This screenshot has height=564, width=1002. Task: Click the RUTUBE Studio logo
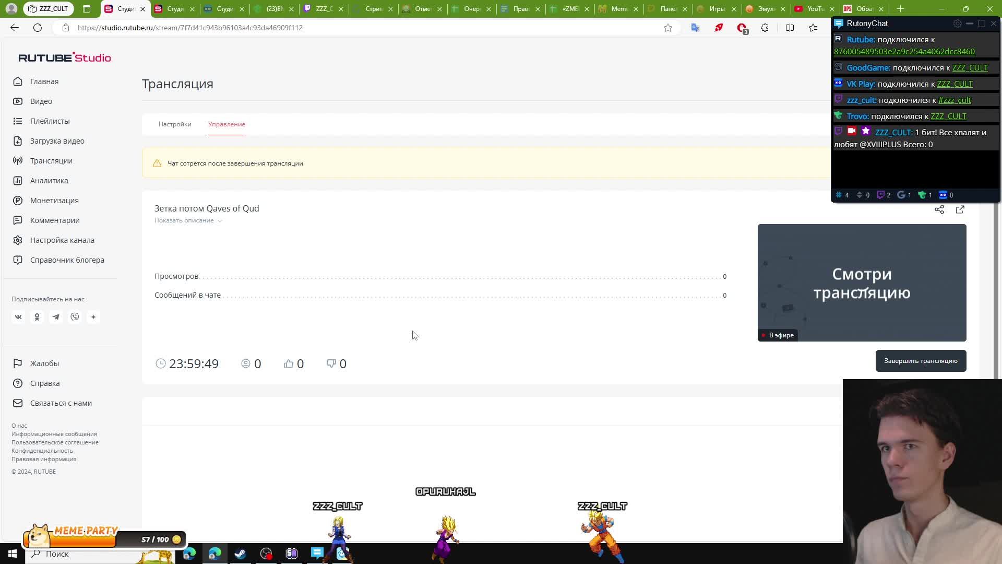pyautogui.click(x=65, y=57)
